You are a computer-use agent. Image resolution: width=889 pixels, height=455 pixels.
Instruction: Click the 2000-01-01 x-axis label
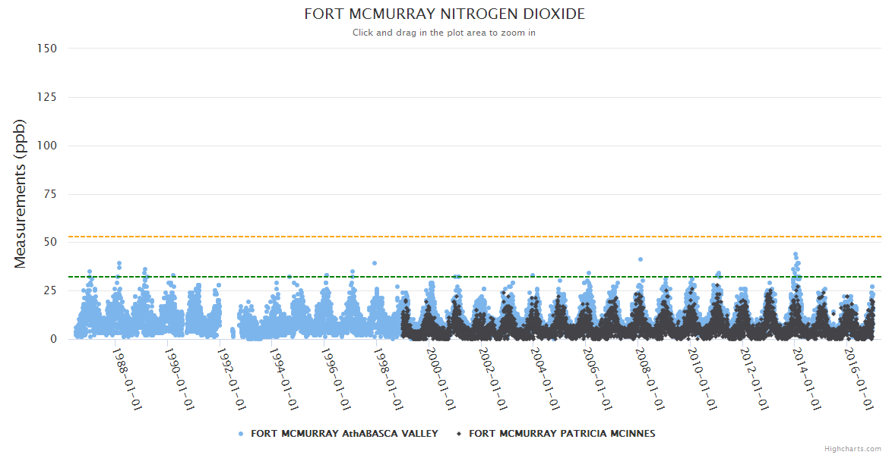tap(442, 378)
